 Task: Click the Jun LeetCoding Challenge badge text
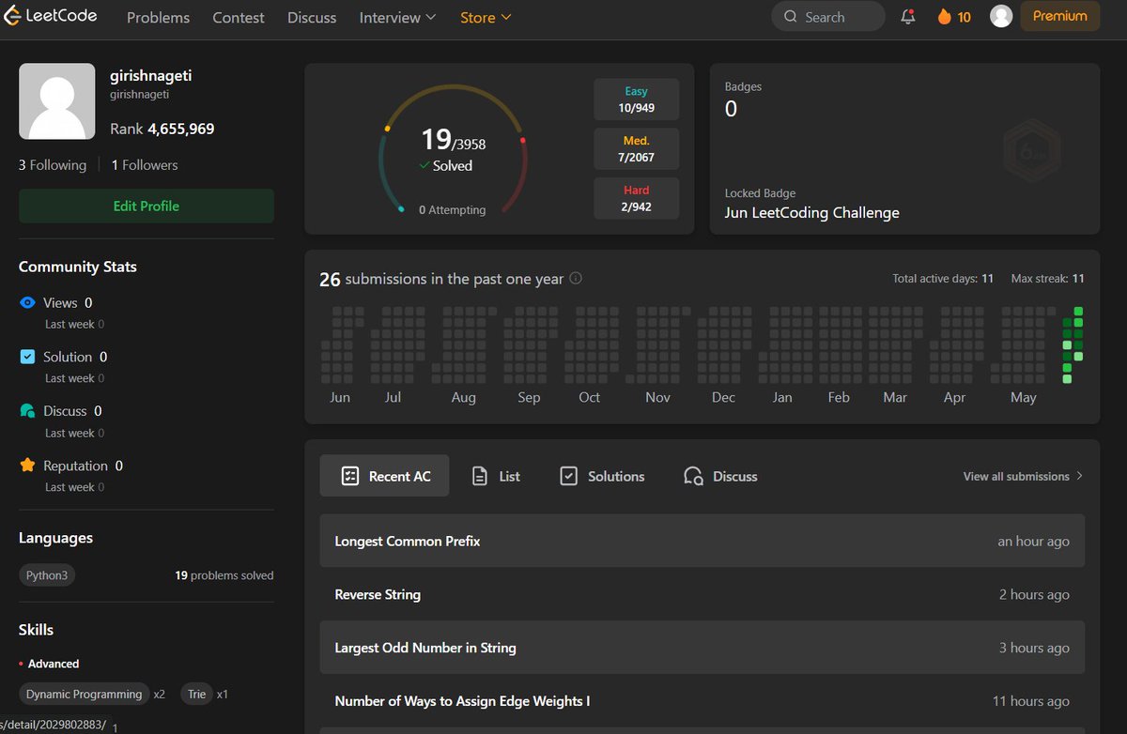(x=811, y=212)
